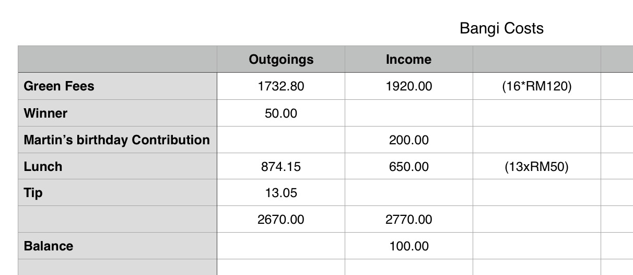Select Martin's birthday Contribution label cell
The image size is (633, 275).
tap(116, 140)
